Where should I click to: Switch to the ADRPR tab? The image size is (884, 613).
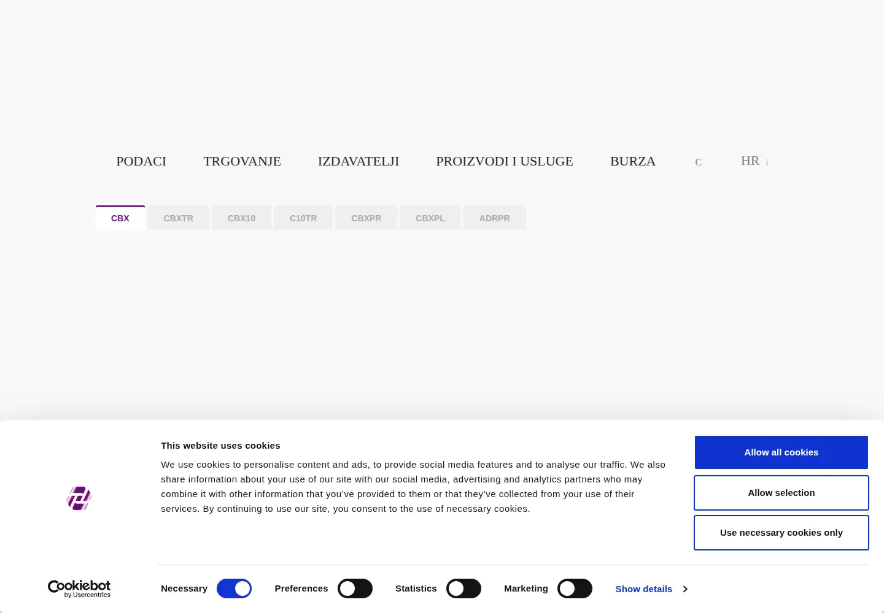[x=495, y=218]
